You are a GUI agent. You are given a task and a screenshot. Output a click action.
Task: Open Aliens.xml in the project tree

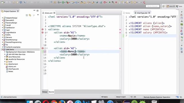pos(12,66)
